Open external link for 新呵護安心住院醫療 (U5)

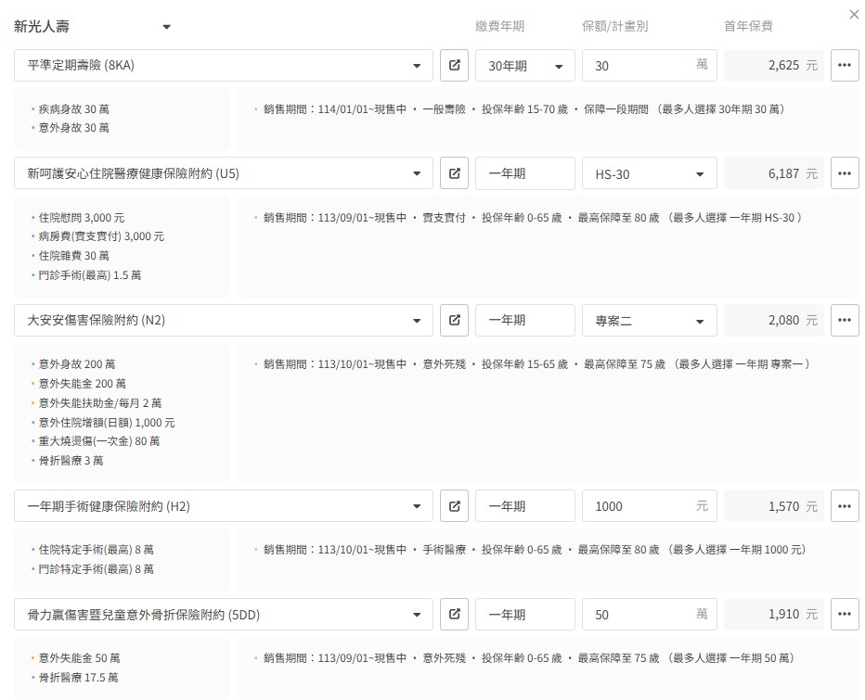coord(454,173)
